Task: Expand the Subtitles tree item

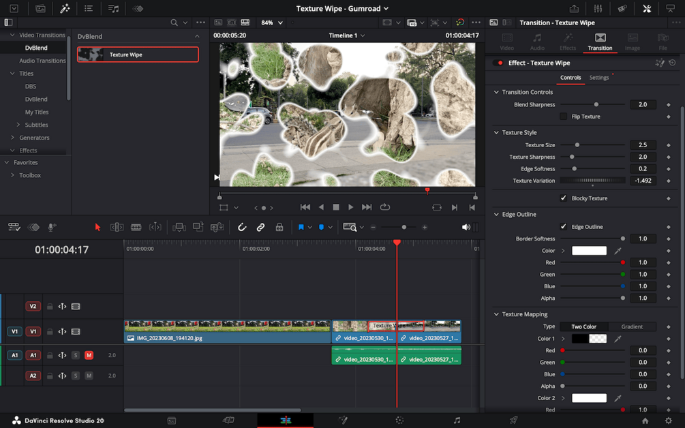Action: (18, 125)
